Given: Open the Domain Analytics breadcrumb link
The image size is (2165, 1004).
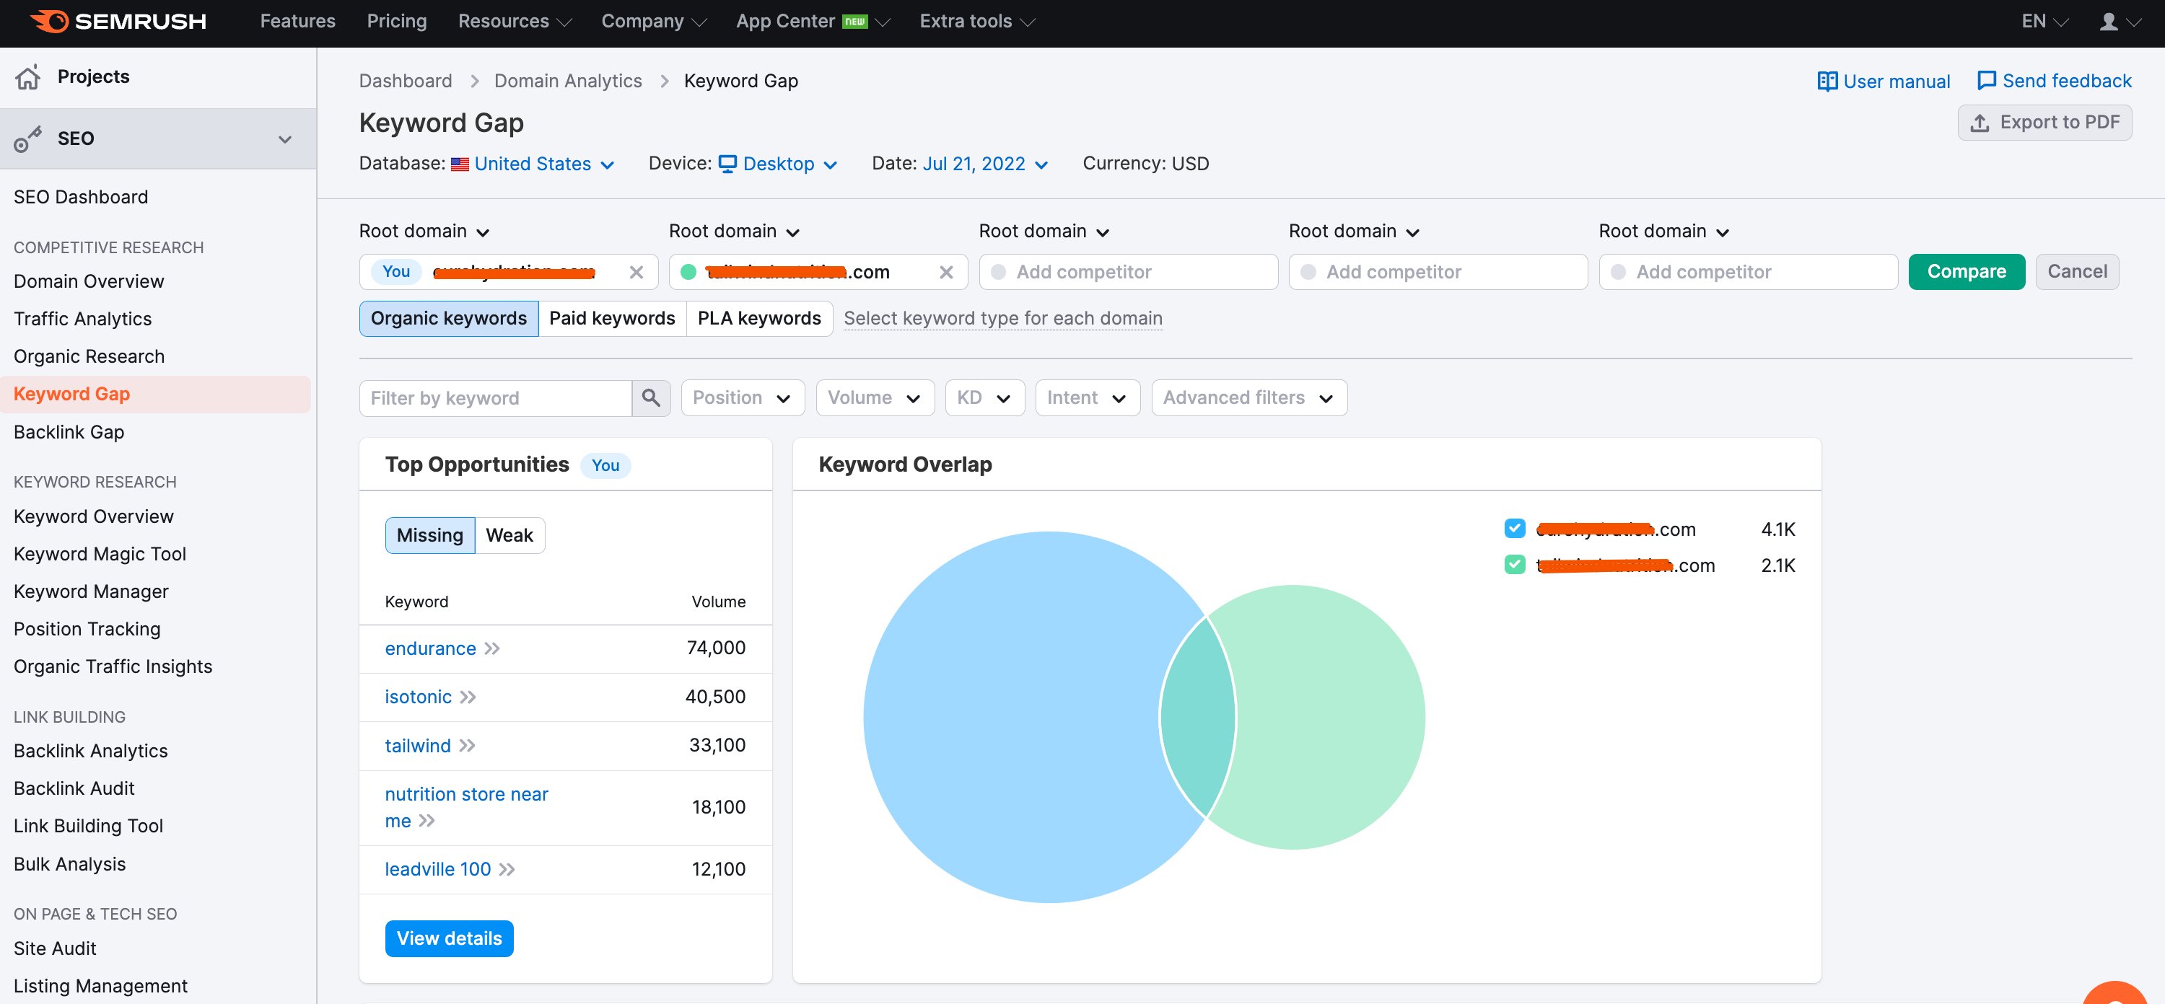Looking at the screenshot, I should pyautogui.click(x=567, y=82).
